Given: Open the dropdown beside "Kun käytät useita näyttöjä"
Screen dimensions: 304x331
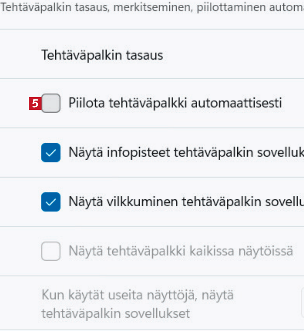Looking at the screenshot, I should (302, 303).
